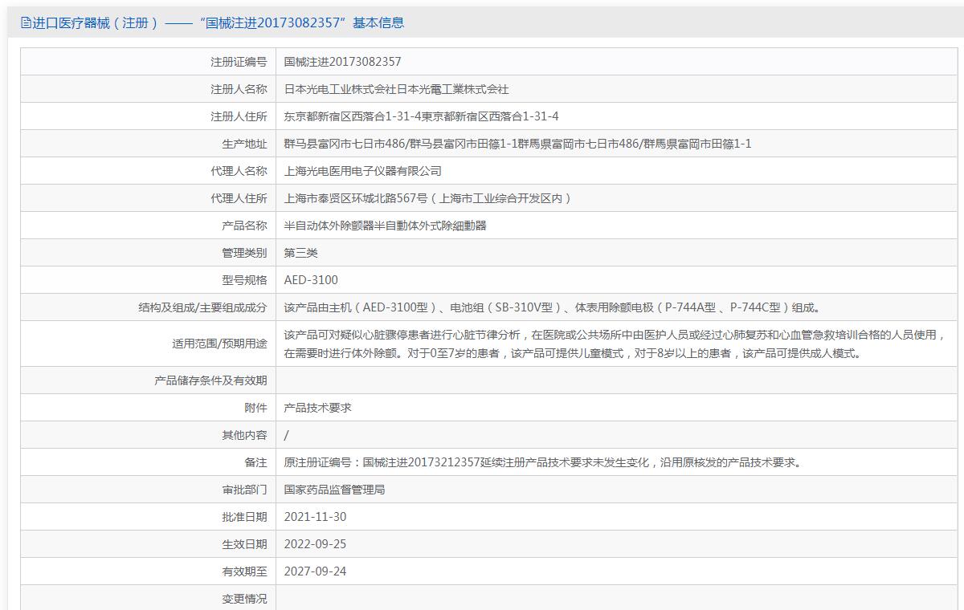Select the intended use paragraph about 心脏节律分析
964x610 pixels.
coord(616,344)
